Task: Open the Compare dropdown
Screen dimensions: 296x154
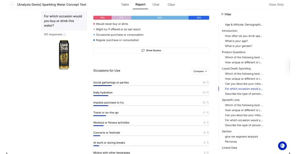Action: coord(200,71)
